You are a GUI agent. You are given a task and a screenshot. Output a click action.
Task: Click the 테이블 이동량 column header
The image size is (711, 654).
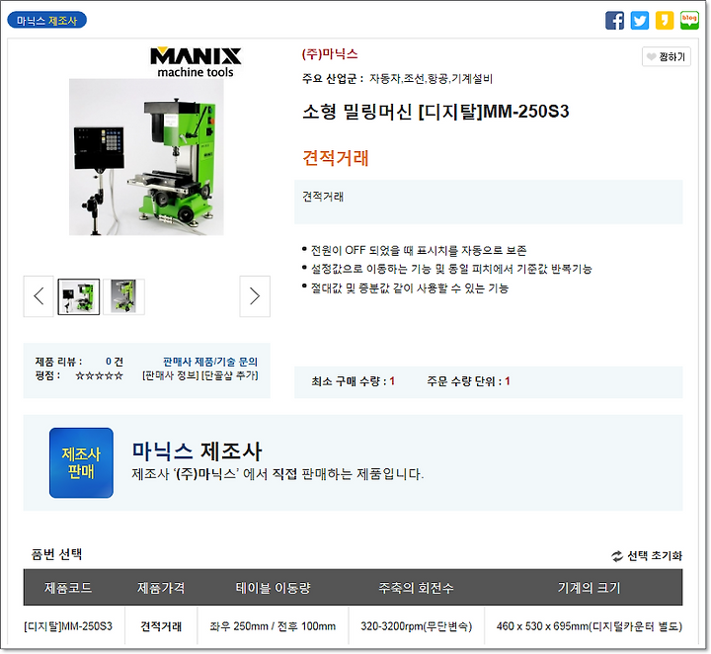click(x=273, y=588)
